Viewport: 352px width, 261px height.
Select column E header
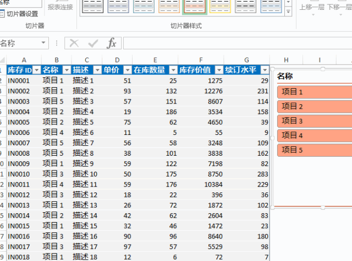coord(155,60)
